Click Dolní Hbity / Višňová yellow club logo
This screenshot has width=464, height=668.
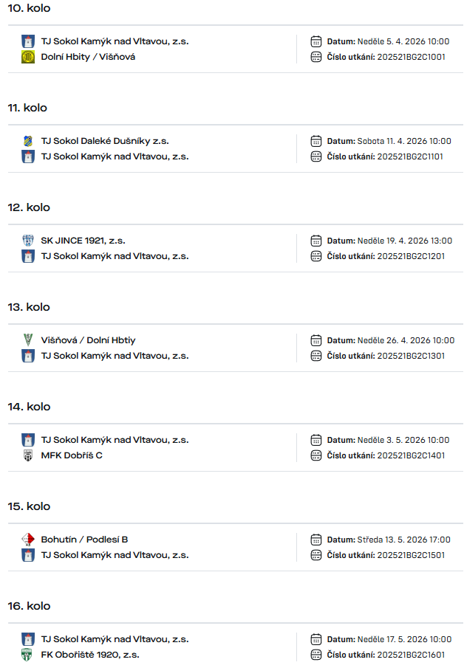click(x=28, y=57)
